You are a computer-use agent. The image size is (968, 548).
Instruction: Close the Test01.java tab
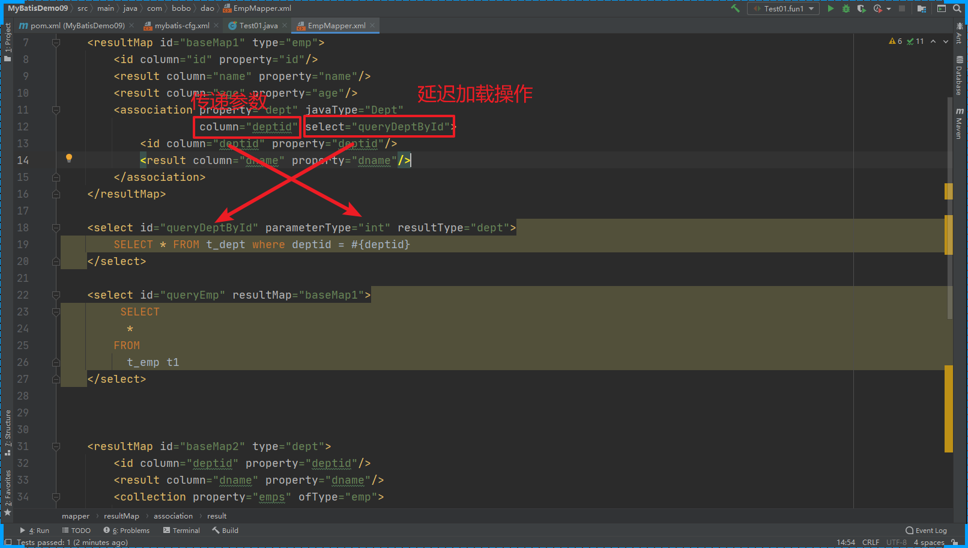[285, 25]
